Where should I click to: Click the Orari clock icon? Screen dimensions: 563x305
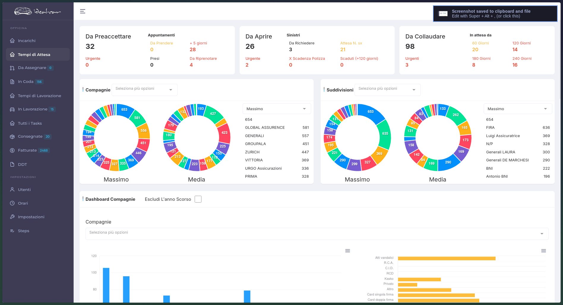point(12,203)
